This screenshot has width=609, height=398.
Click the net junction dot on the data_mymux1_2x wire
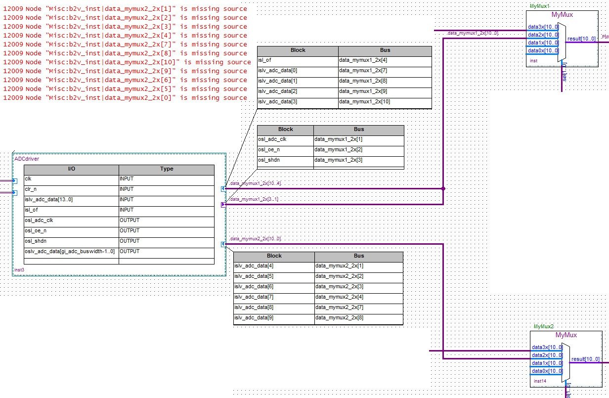click(x=444, y=188)
